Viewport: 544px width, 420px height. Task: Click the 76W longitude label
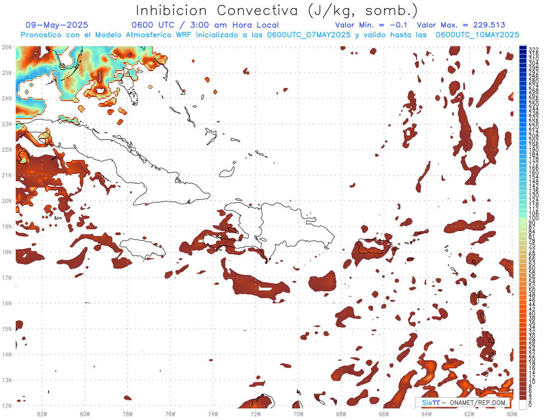click(x=170, y=414)
